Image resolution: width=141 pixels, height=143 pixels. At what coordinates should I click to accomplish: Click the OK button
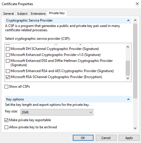coord(83,138)
